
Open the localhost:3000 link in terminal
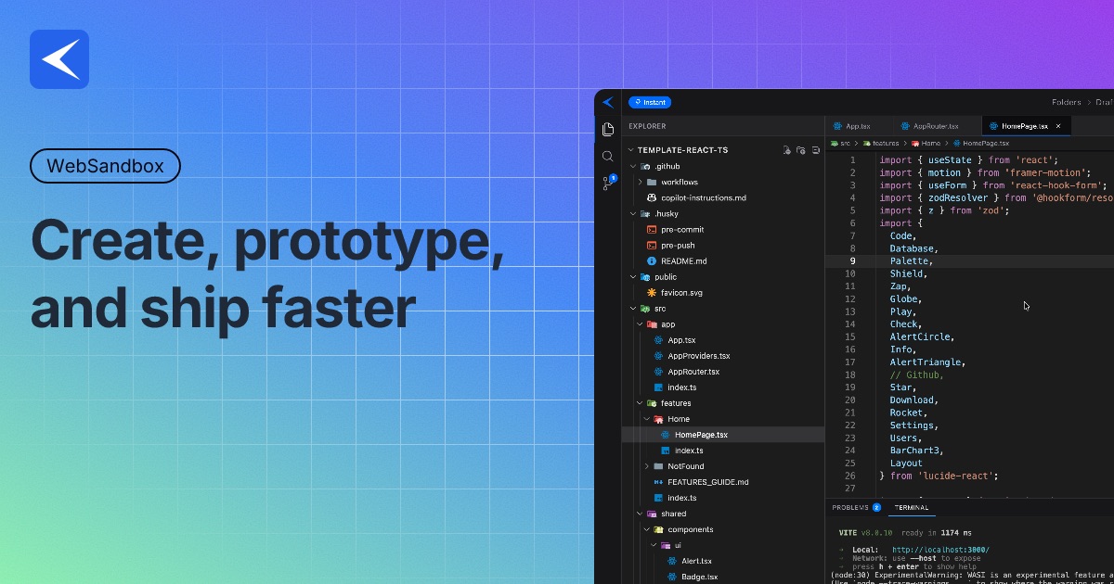point(940,550)
